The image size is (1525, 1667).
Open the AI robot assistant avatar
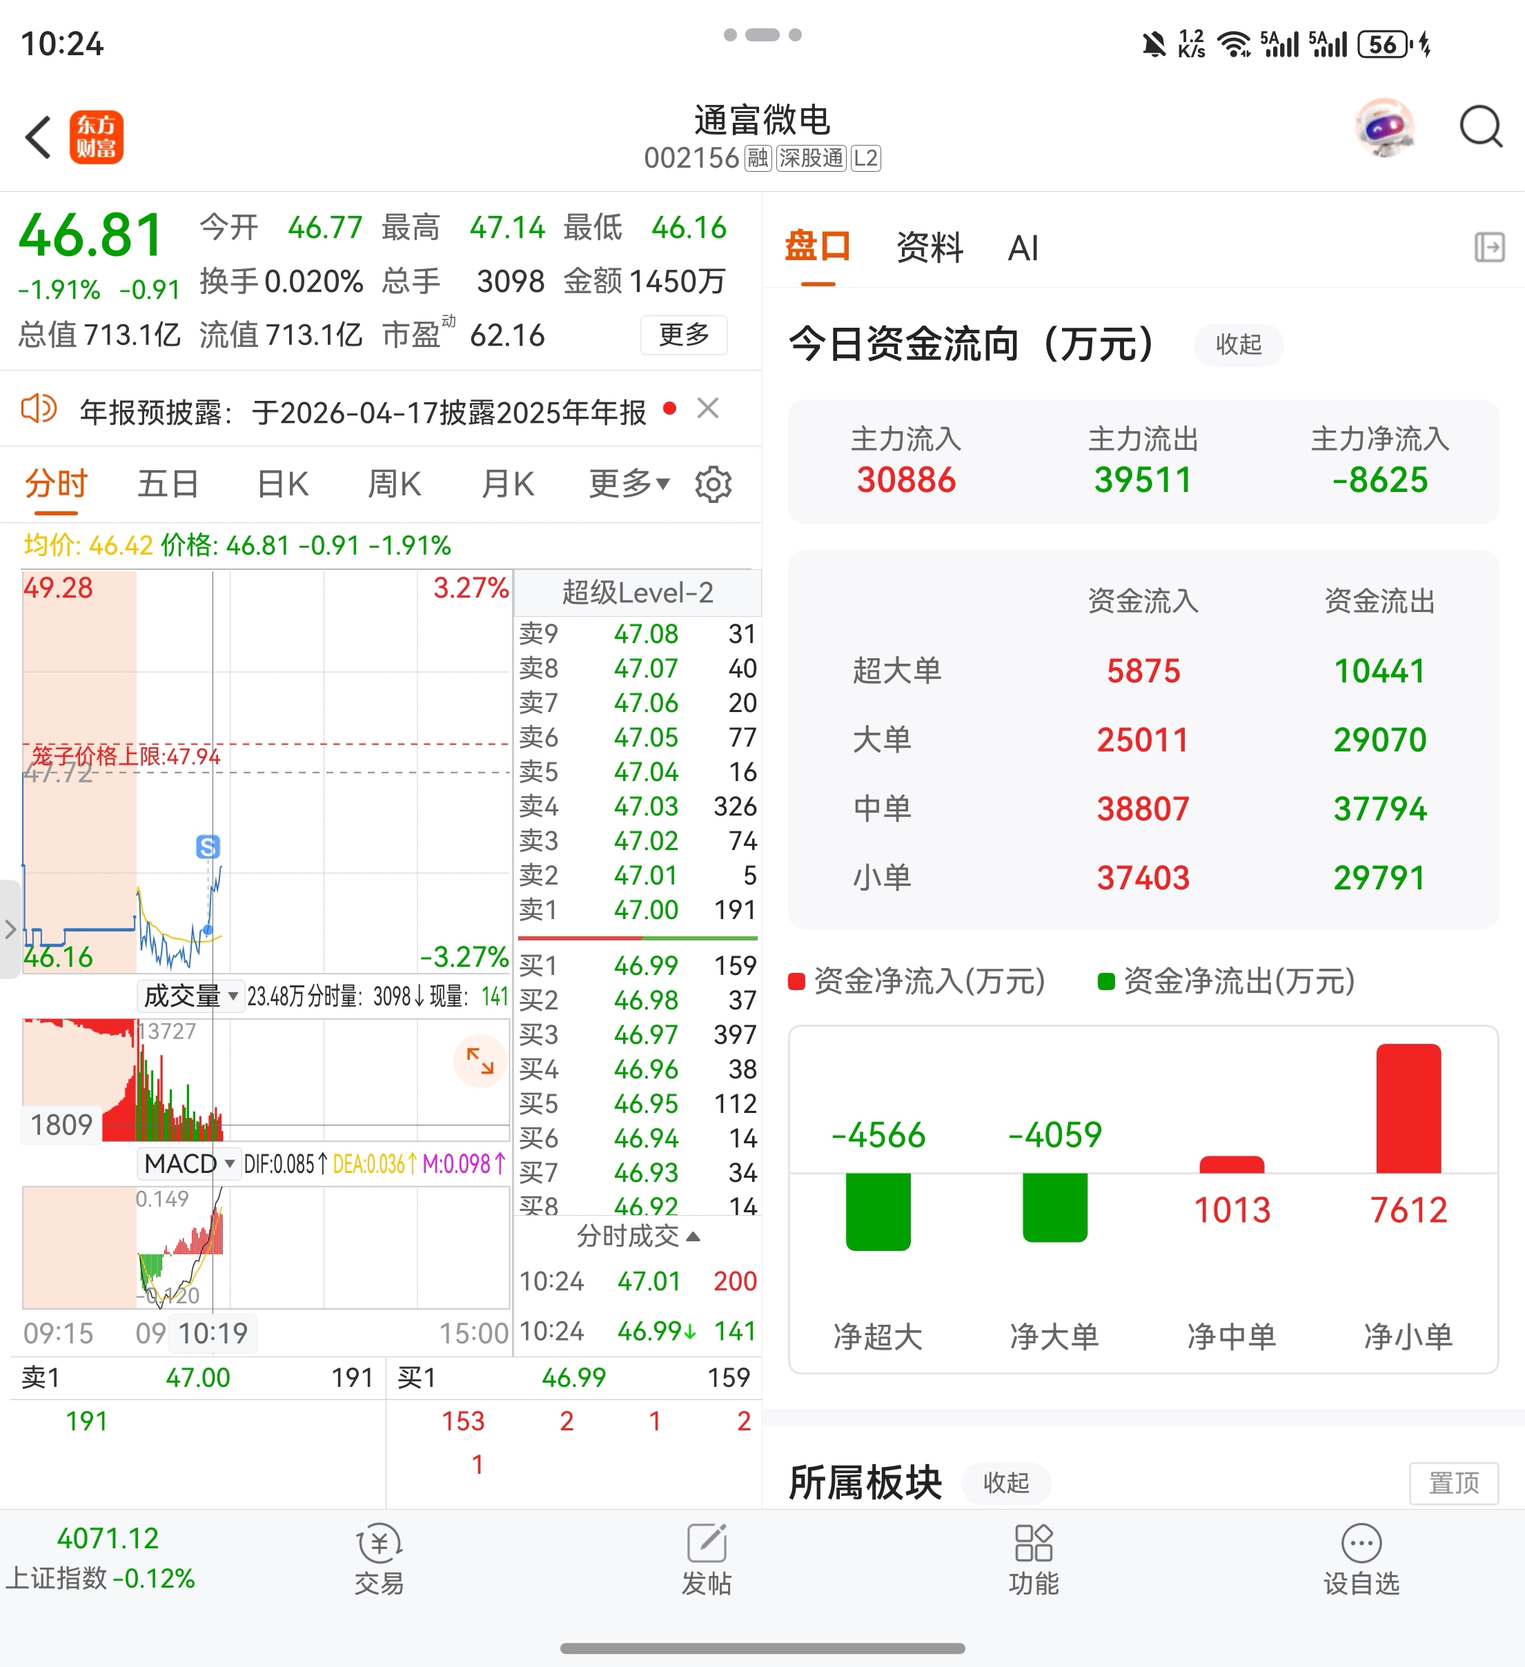[x=1385, y=128]
